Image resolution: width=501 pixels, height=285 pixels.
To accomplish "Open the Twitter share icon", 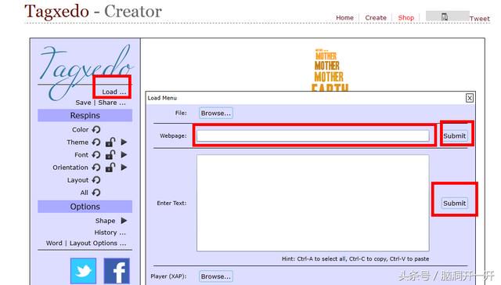I will coord(83,271).
